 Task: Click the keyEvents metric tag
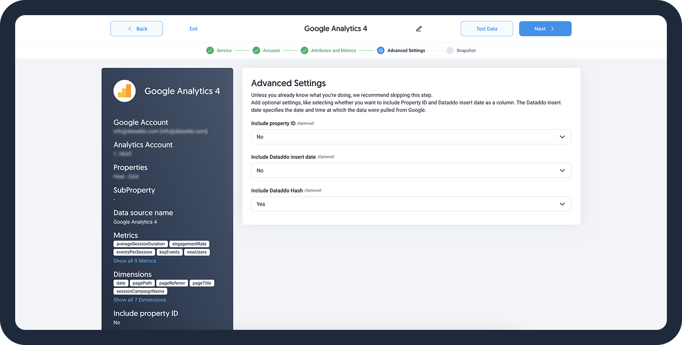point(170,252)
